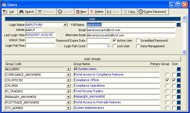Check Primary Group for SYS_ADMINS

[x=167, y=108]
